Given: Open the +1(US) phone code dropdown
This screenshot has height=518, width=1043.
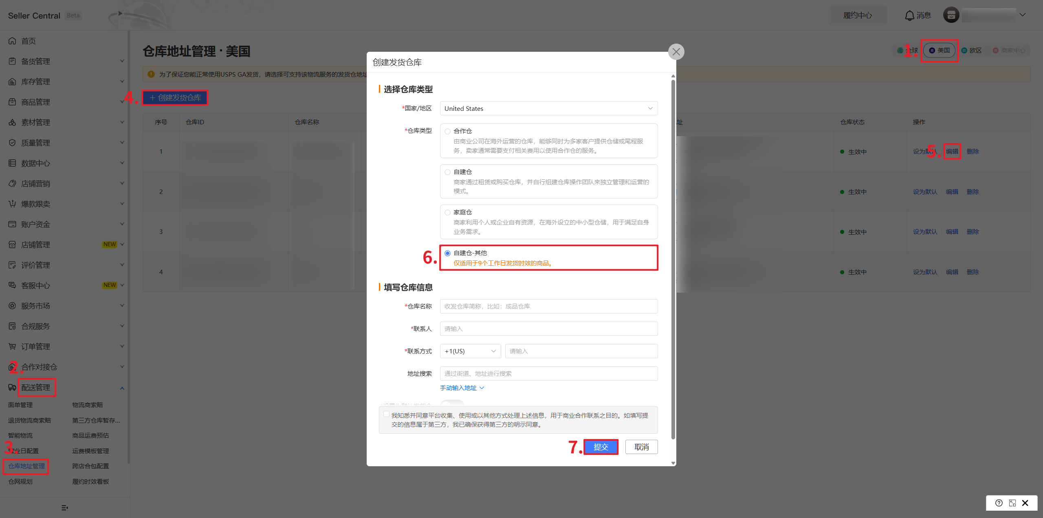Looking at the screenshot, I should click(x=470, y=351).
